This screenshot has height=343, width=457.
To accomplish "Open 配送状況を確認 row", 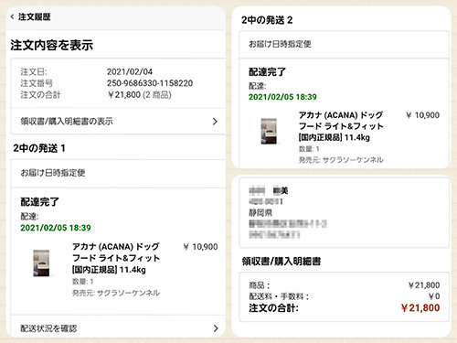I will 118,327.
